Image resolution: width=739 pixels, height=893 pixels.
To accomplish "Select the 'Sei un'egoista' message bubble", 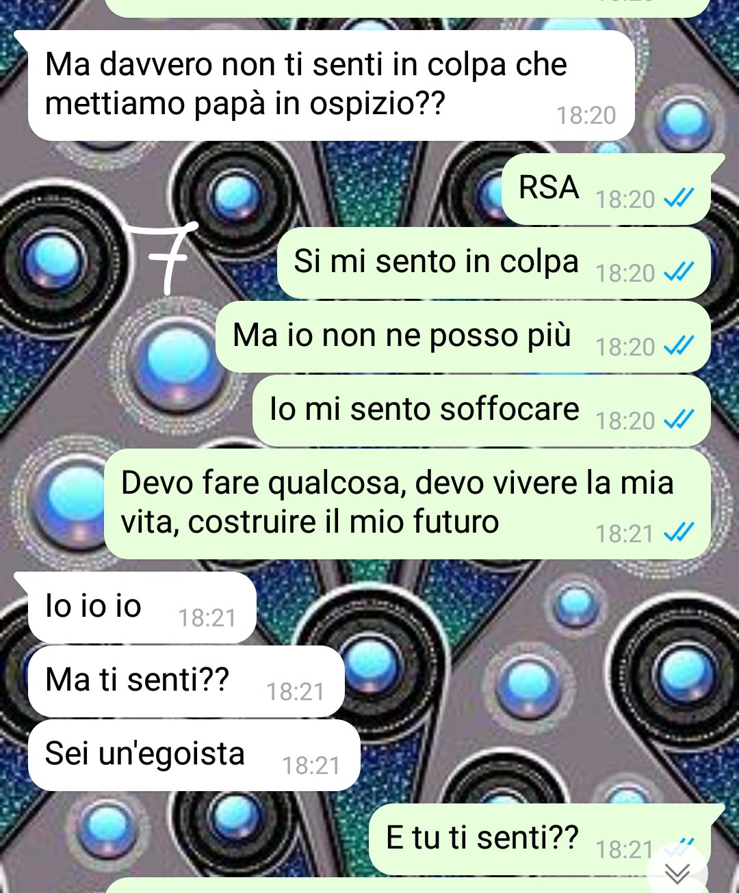I will [194, 756].
